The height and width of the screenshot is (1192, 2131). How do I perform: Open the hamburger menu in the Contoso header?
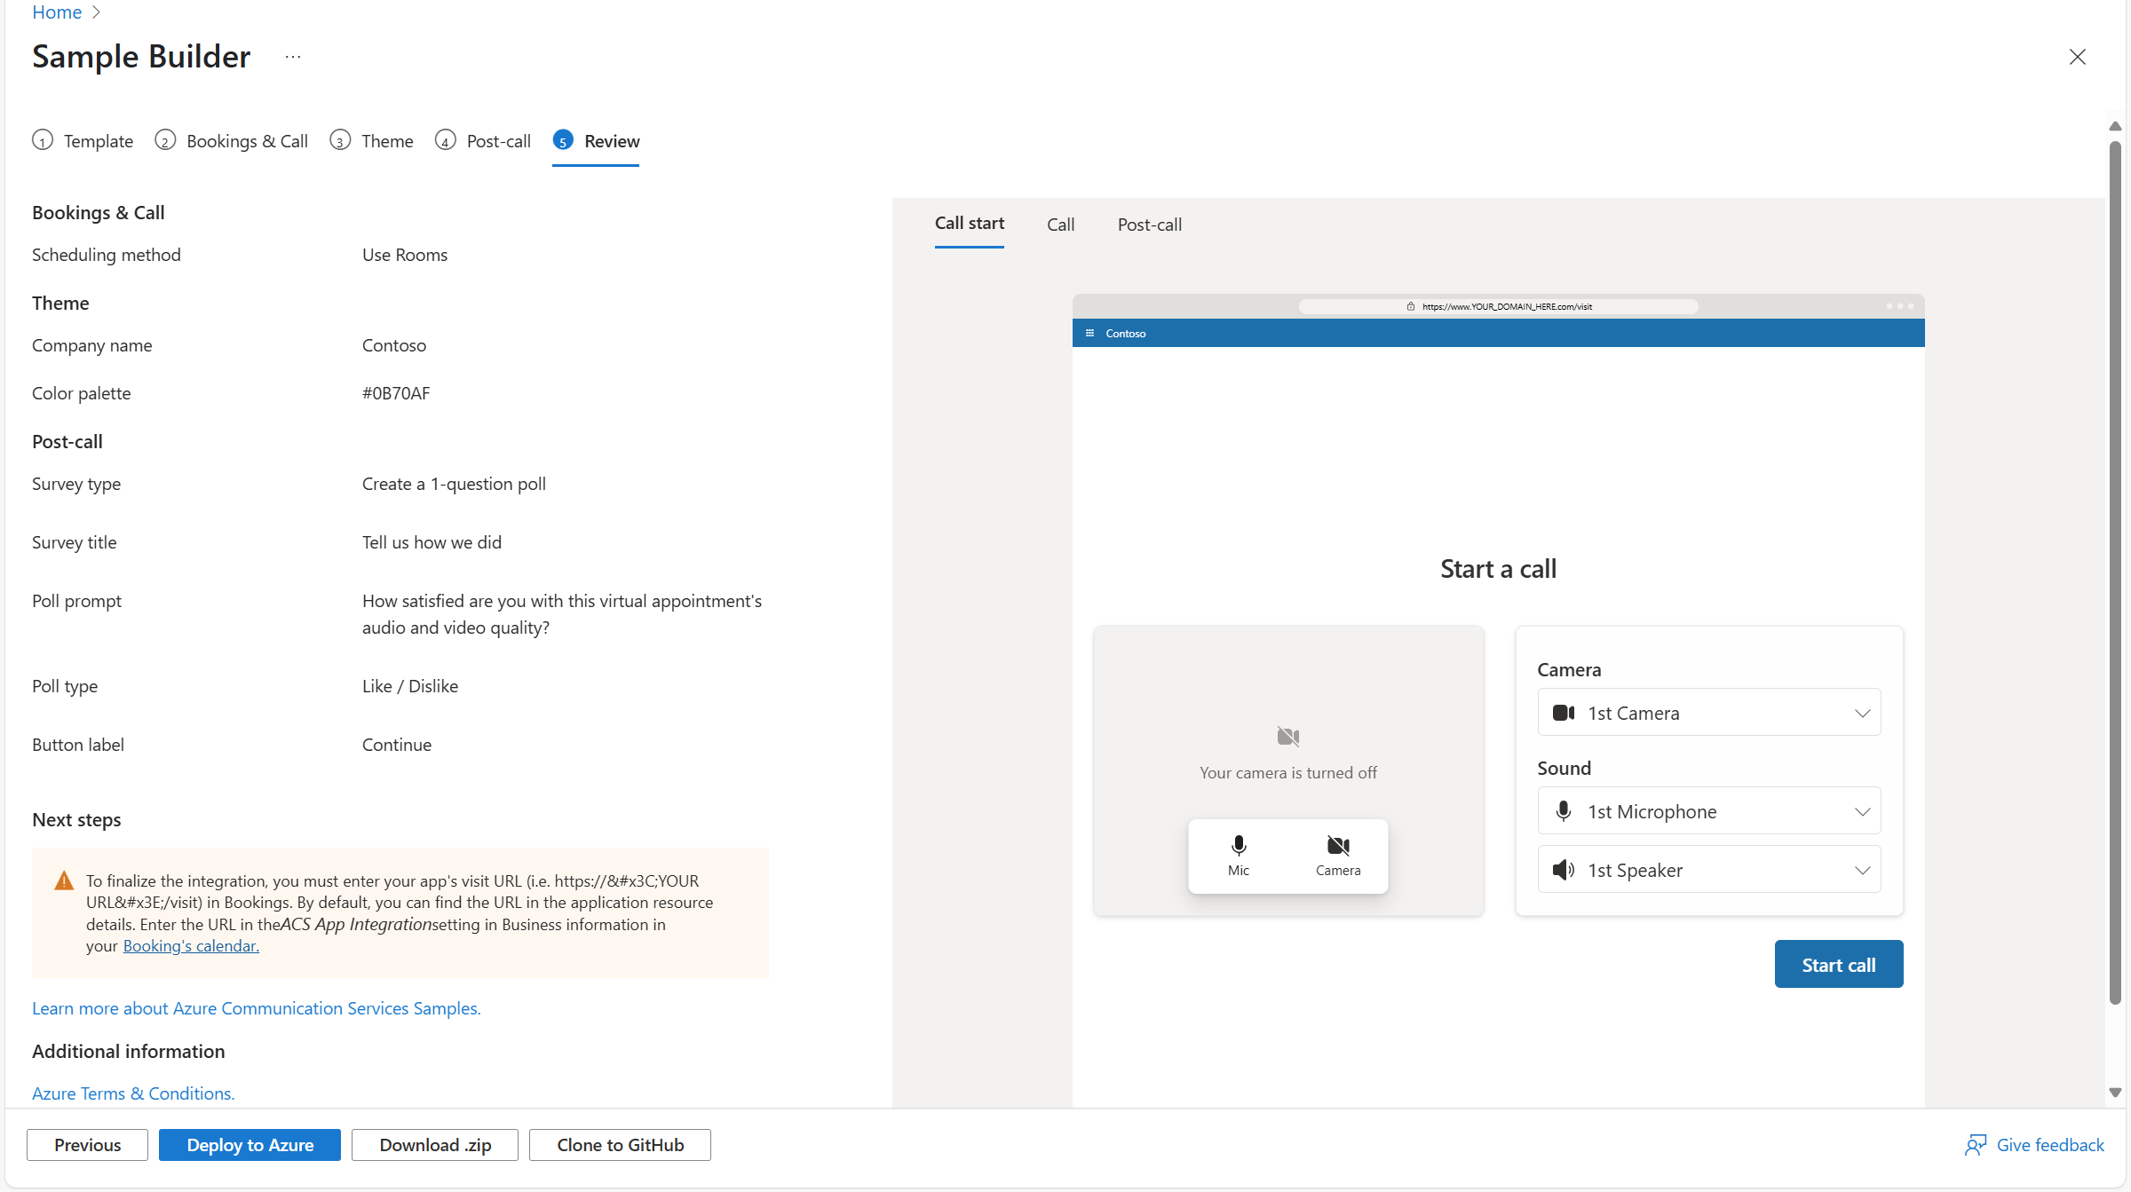[x=1090, y=333]
